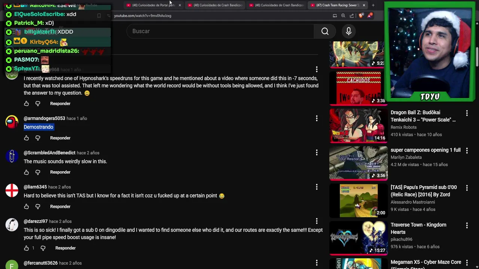Open more options for super campeones video
Screen dimensions: 479x269
(x=467, y=150)
